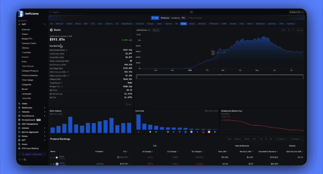Open the Columns dropdown
Screen dimensions: 323x174
[x=282, y=139]
